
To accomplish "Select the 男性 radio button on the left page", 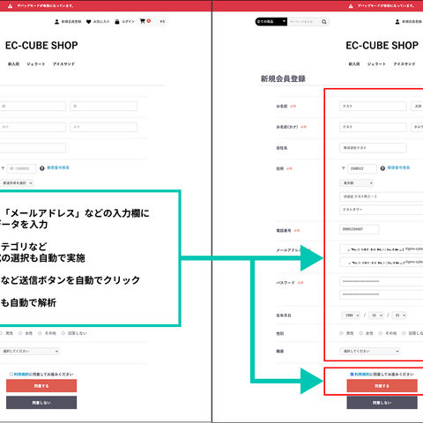I will 1,333.
